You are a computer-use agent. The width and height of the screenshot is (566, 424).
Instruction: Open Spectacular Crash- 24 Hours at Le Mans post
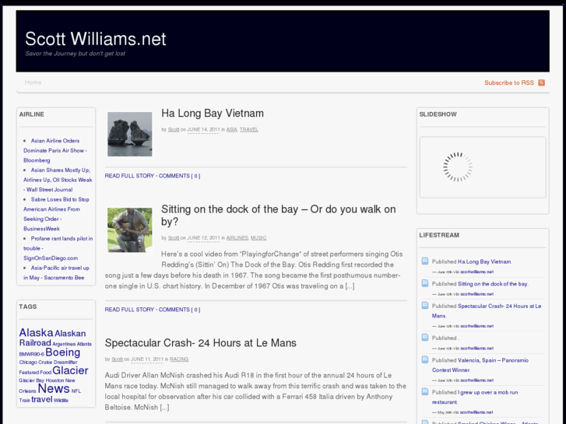200,343
